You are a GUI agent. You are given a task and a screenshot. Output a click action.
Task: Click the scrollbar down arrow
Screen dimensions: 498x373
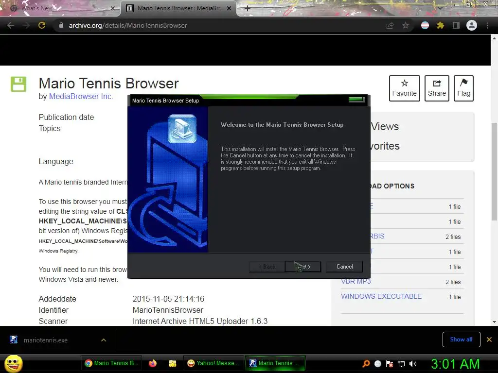coord(494,322)
